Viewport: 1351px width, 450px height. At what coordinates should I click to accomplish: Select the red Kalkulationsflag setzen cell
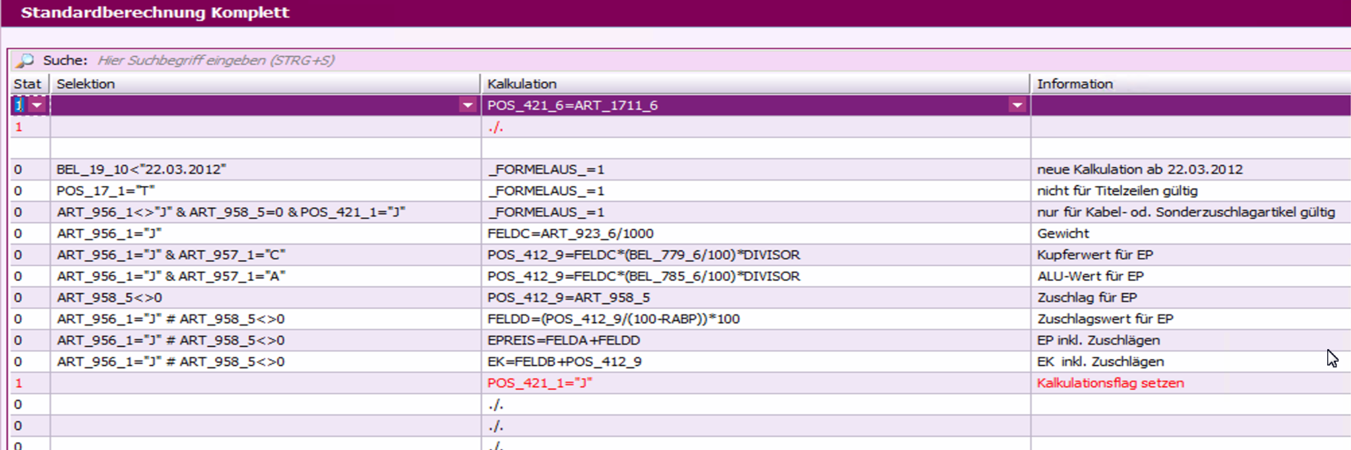click(x=1110, y=383)
